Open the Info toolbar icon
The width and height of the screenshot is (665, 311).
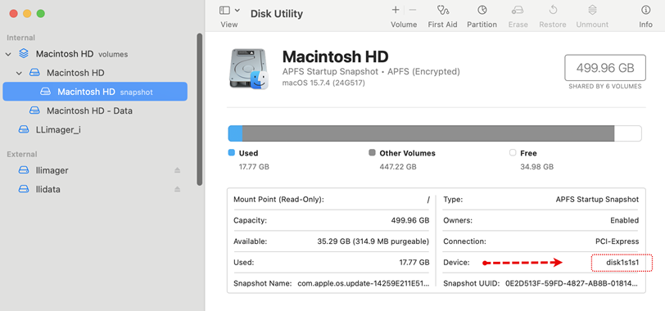(645, 10)
